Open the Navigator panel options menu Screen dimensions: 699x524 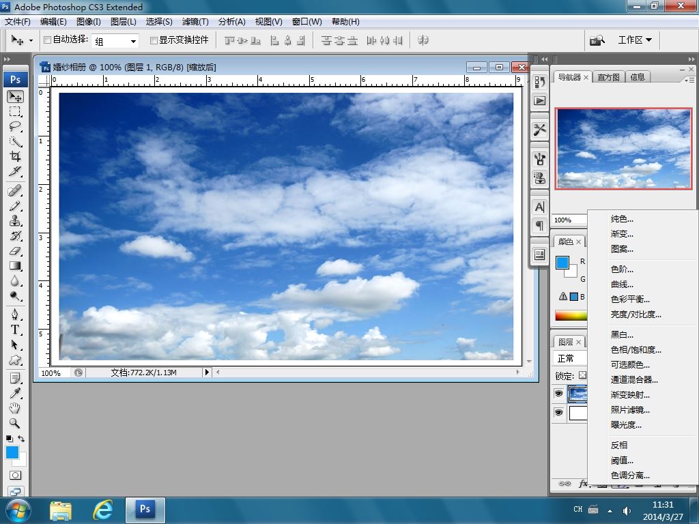tap(689, 81)
